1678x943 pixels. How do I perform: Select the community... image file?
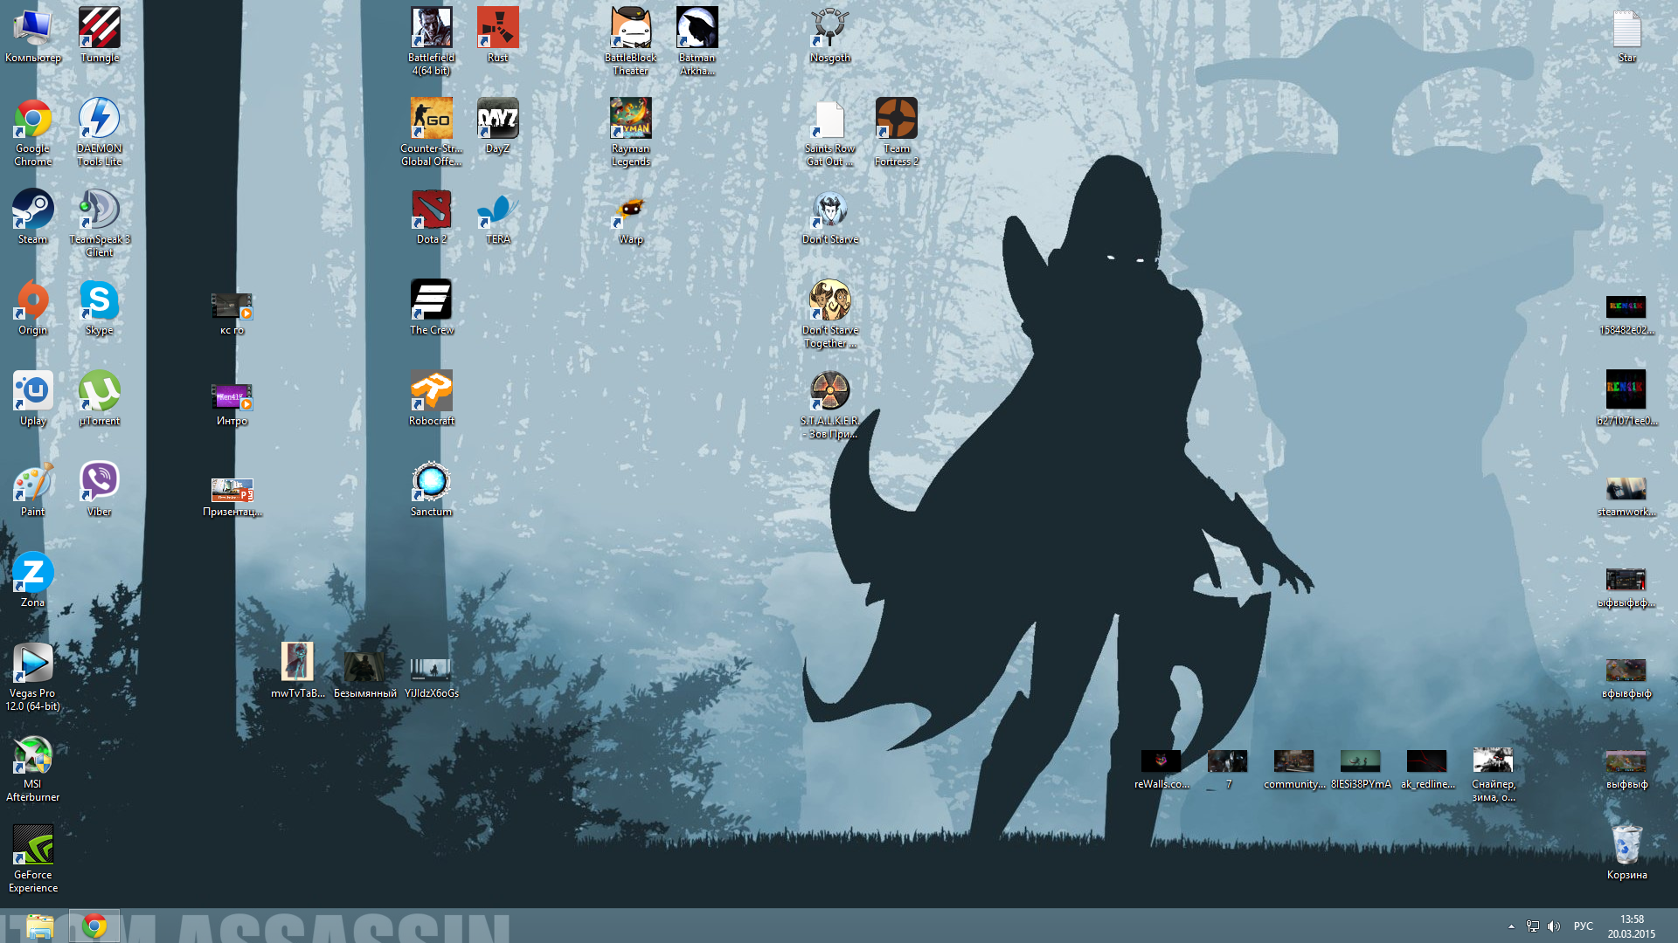click(1294, 769)
